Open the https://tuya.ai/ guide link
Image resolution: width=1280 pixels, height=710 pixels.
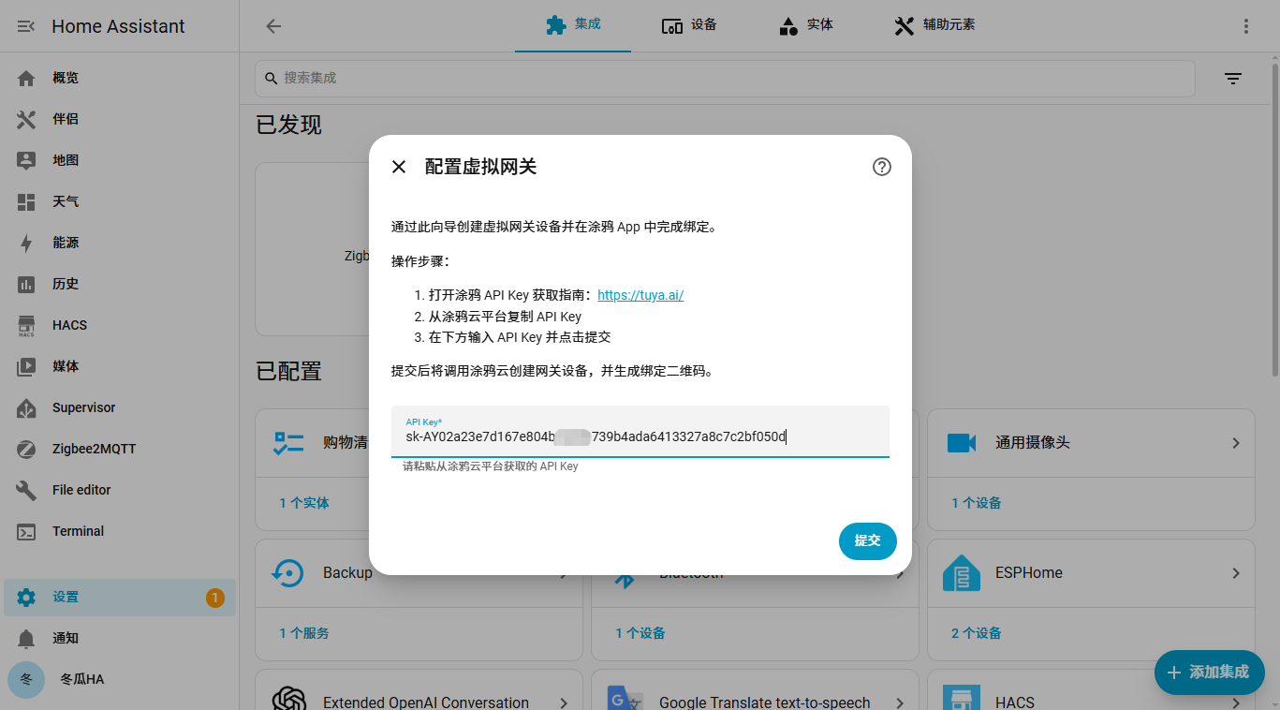tap(640, 295)
